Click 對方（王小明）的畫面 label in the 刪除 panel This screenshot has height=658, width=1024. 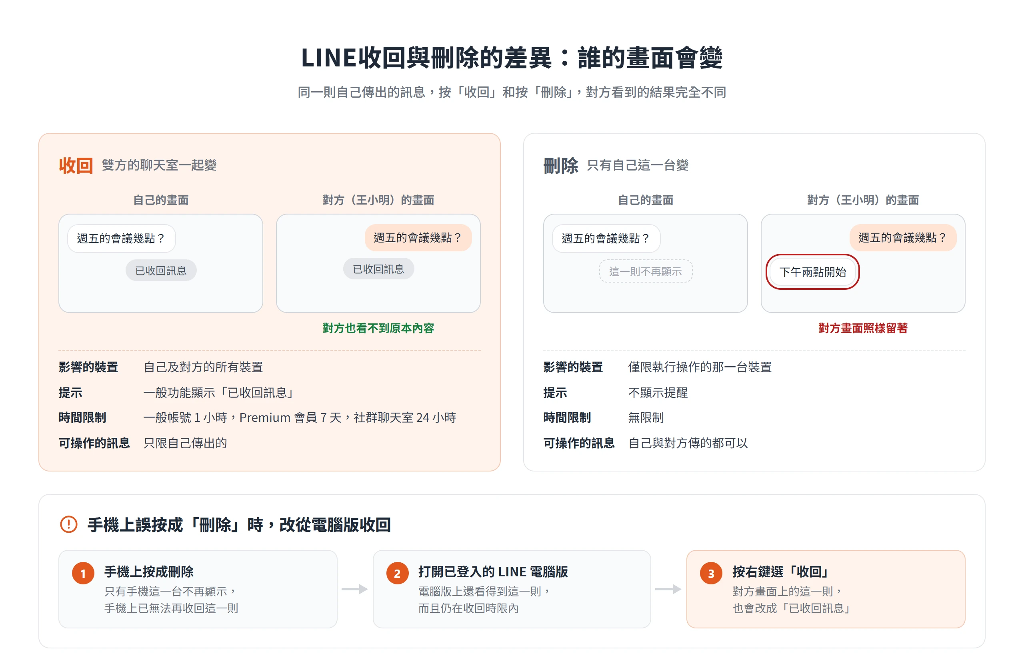863,200
